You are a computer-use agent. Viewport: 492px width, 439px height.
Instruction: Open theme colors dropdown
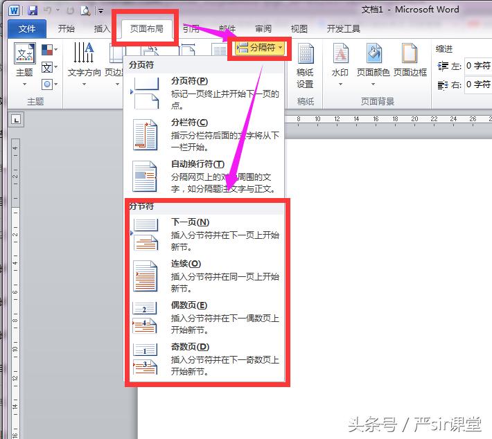pos(50,50)
